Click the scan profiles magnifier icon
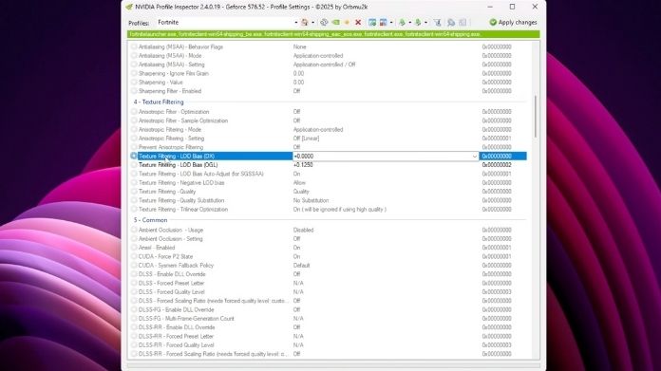The width and height of the screenshot is (661, 371). pos(451,23)
